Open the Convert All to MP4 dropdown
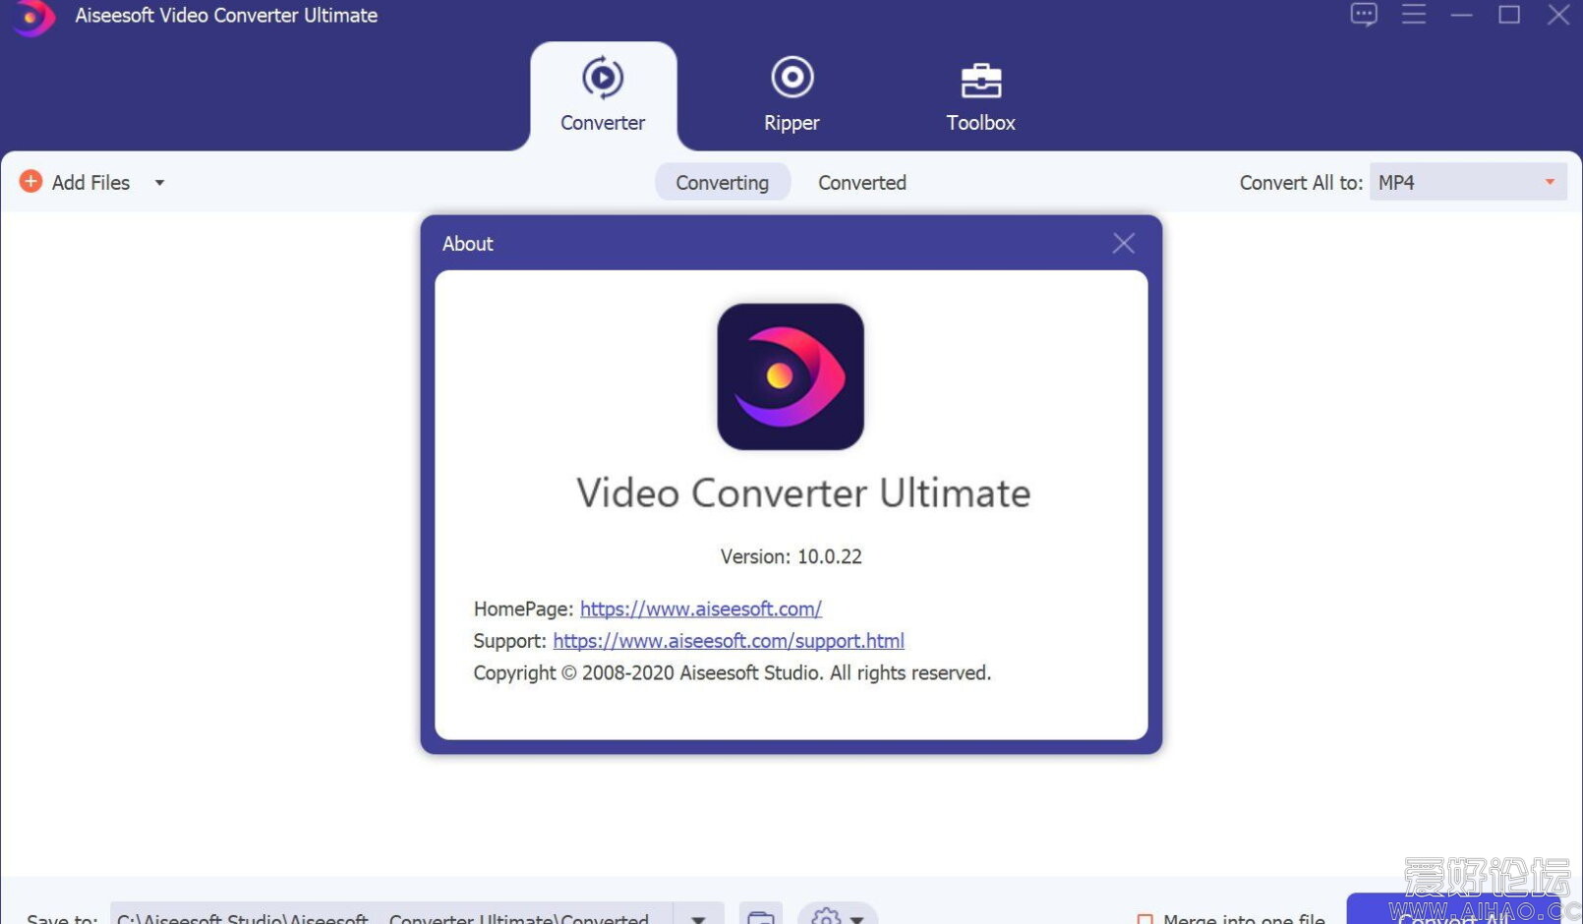This screenshot has width=1583, height=924. click(1468, 183)
